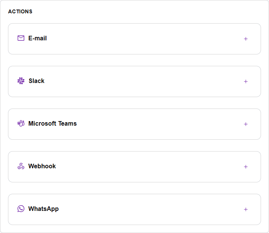
Task: Open the E-mail card's middle blank area
Action: tap(135, 39)
